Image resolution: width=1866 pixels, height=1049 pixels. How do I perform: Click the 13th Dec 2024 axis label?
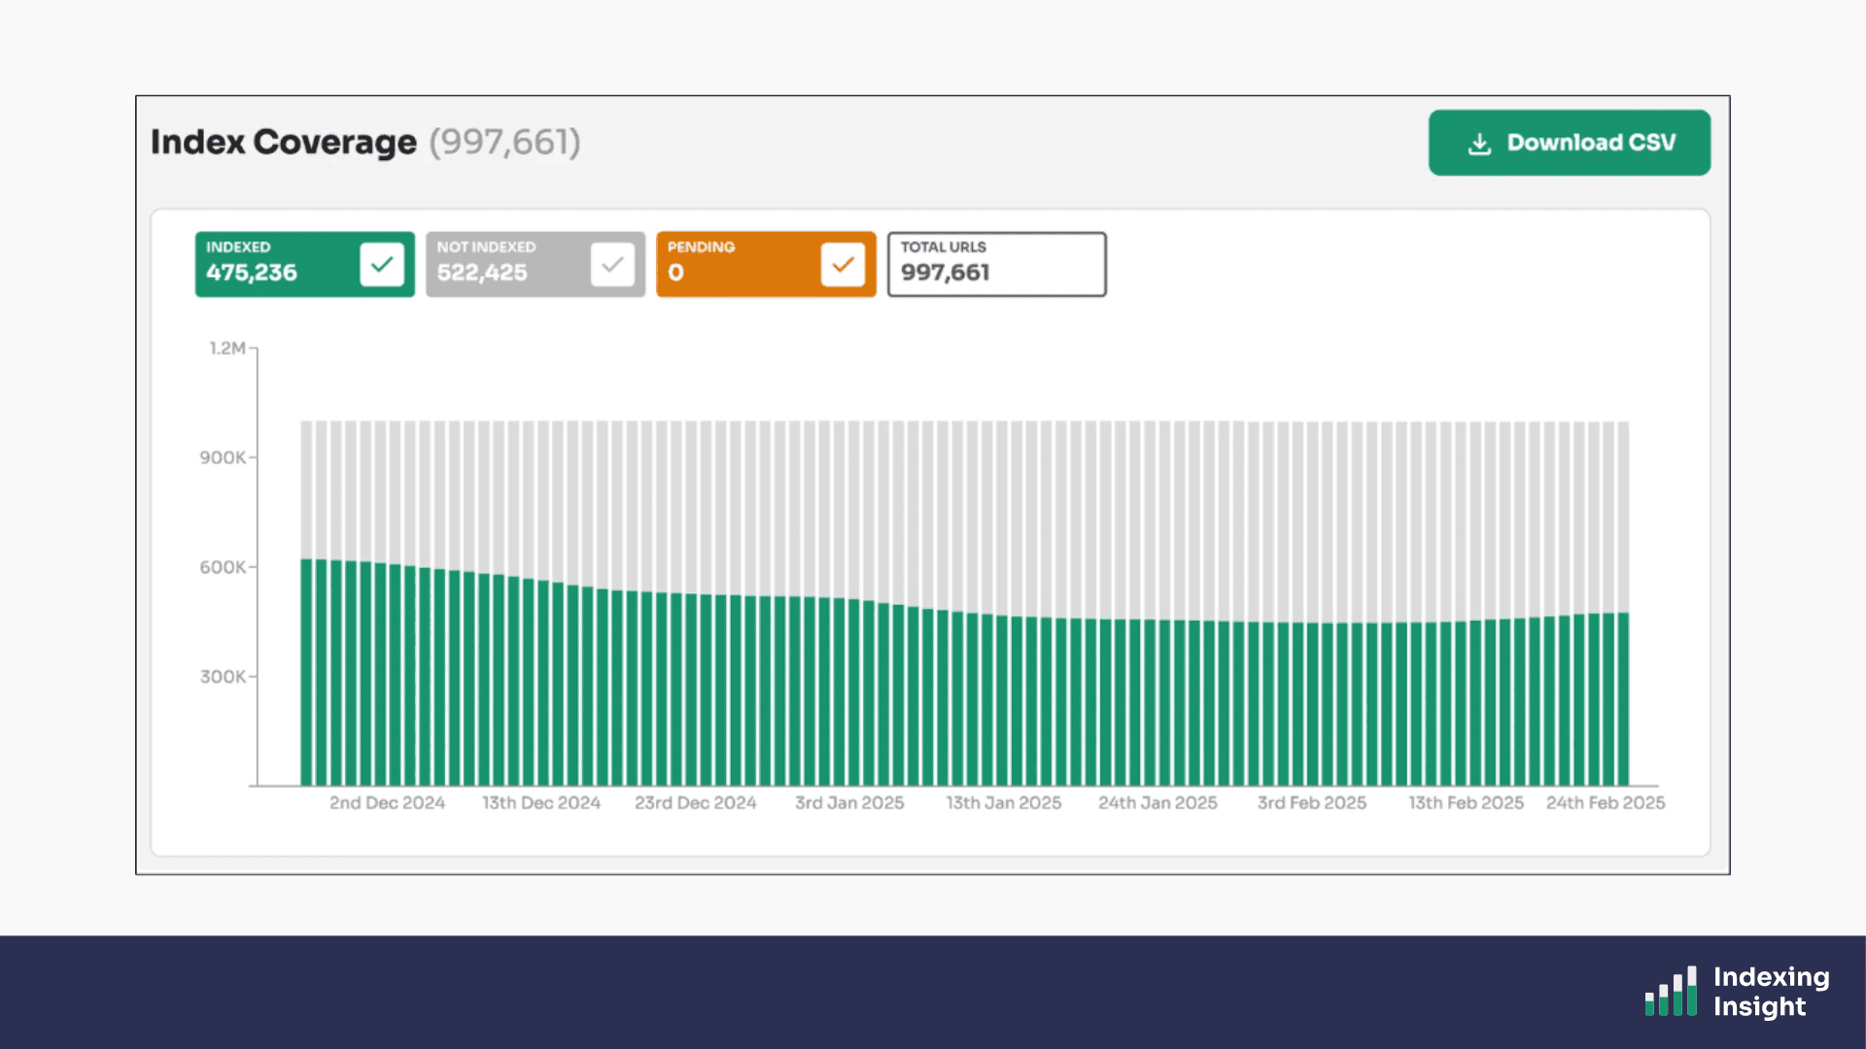[541, 803]
